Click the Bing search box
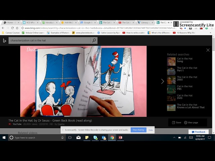This screenshot has height=161, width=215. [x=49, y=40]
